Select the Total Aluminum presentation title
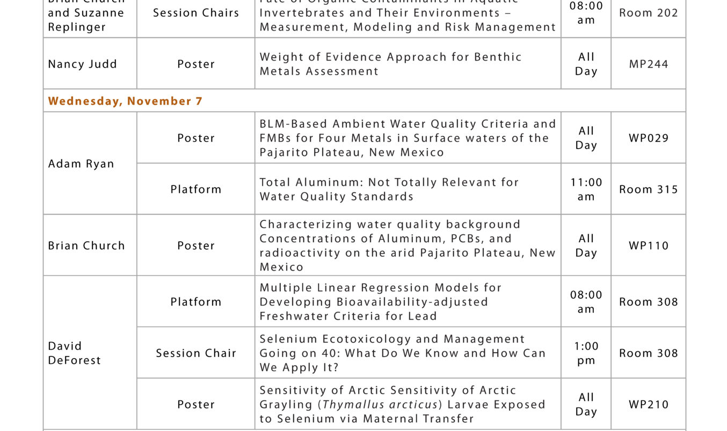 (389, 189)
